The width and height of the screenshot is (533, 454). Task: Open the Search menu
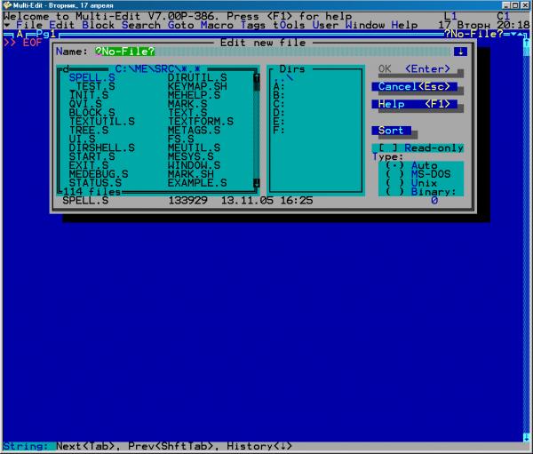click(x=140, y=25)
